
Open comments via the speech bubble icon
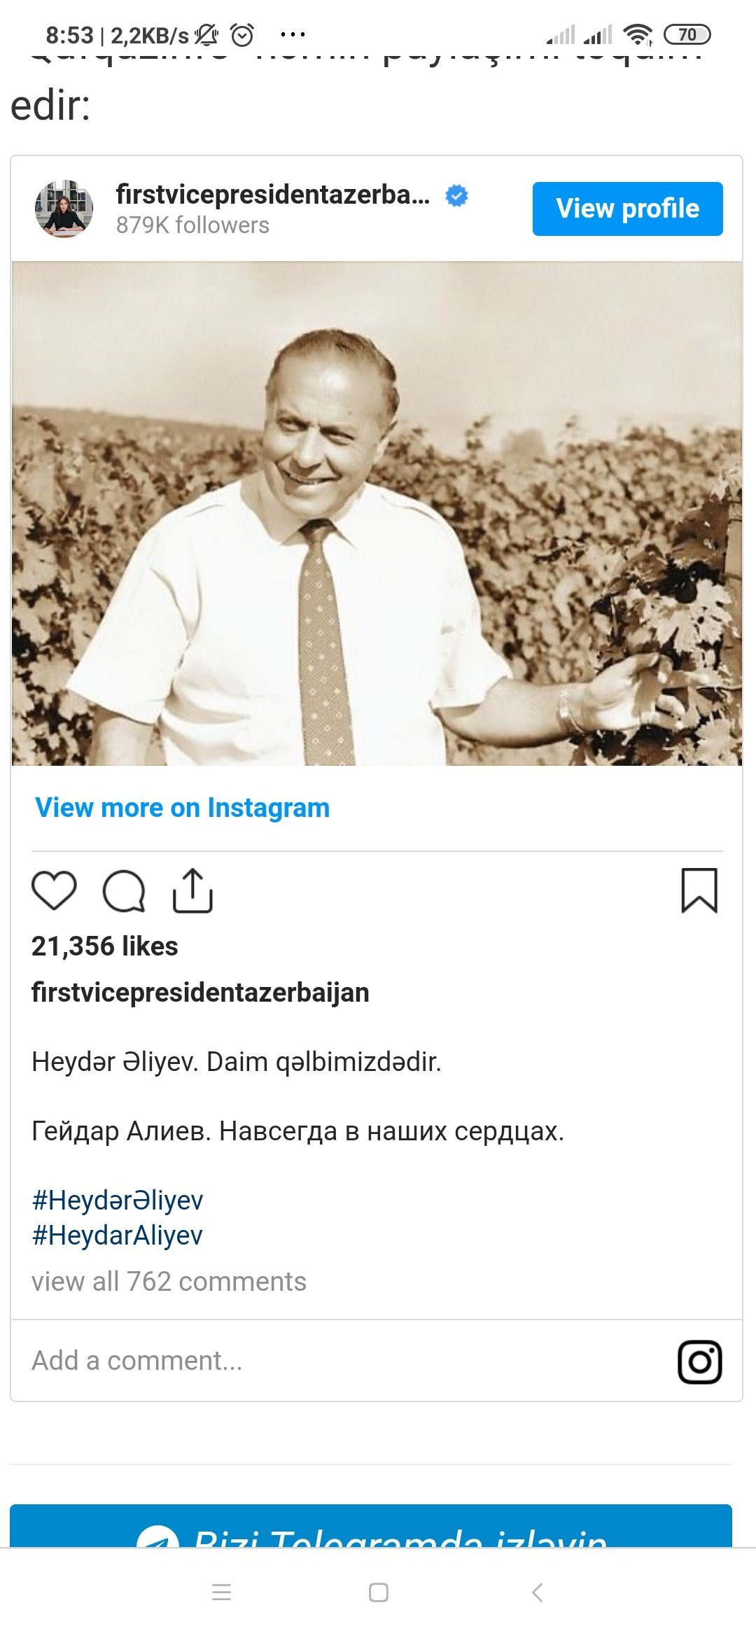[x=124, y=891]
